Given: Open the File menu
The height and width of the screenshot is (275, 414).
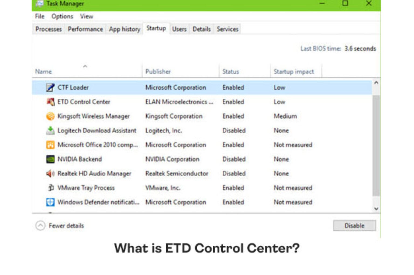Looking at the screenshot, I should (39, 16).
